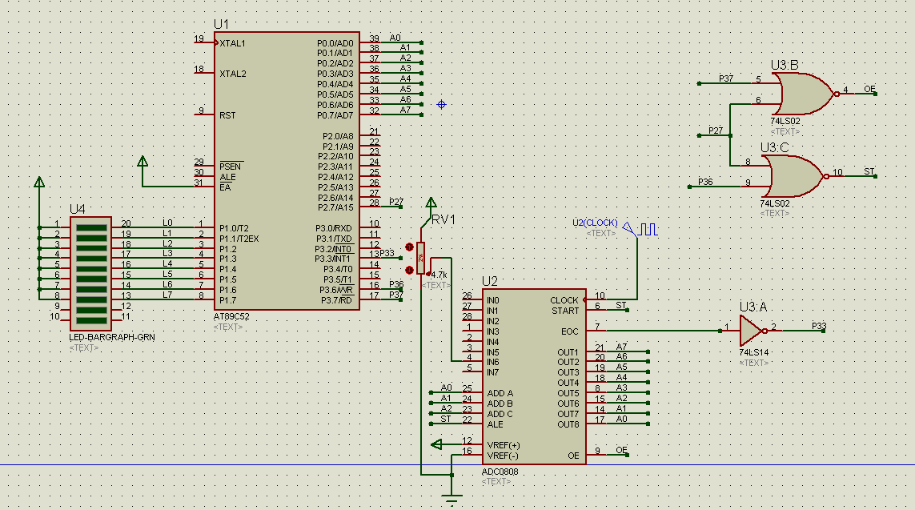Click the power arrow left of U4 bargraph

pyautogui.click(x=38, y=183)
